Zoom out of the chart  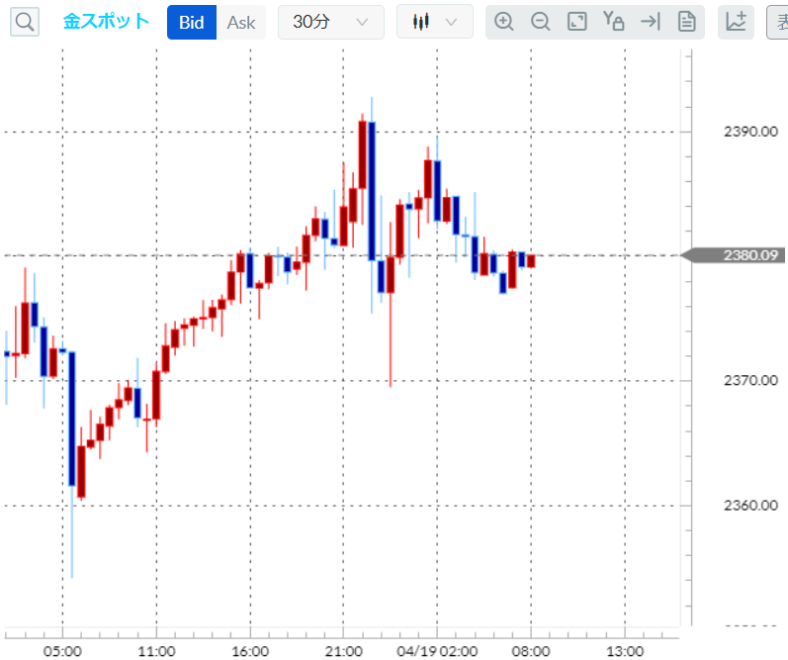[540, 22]
